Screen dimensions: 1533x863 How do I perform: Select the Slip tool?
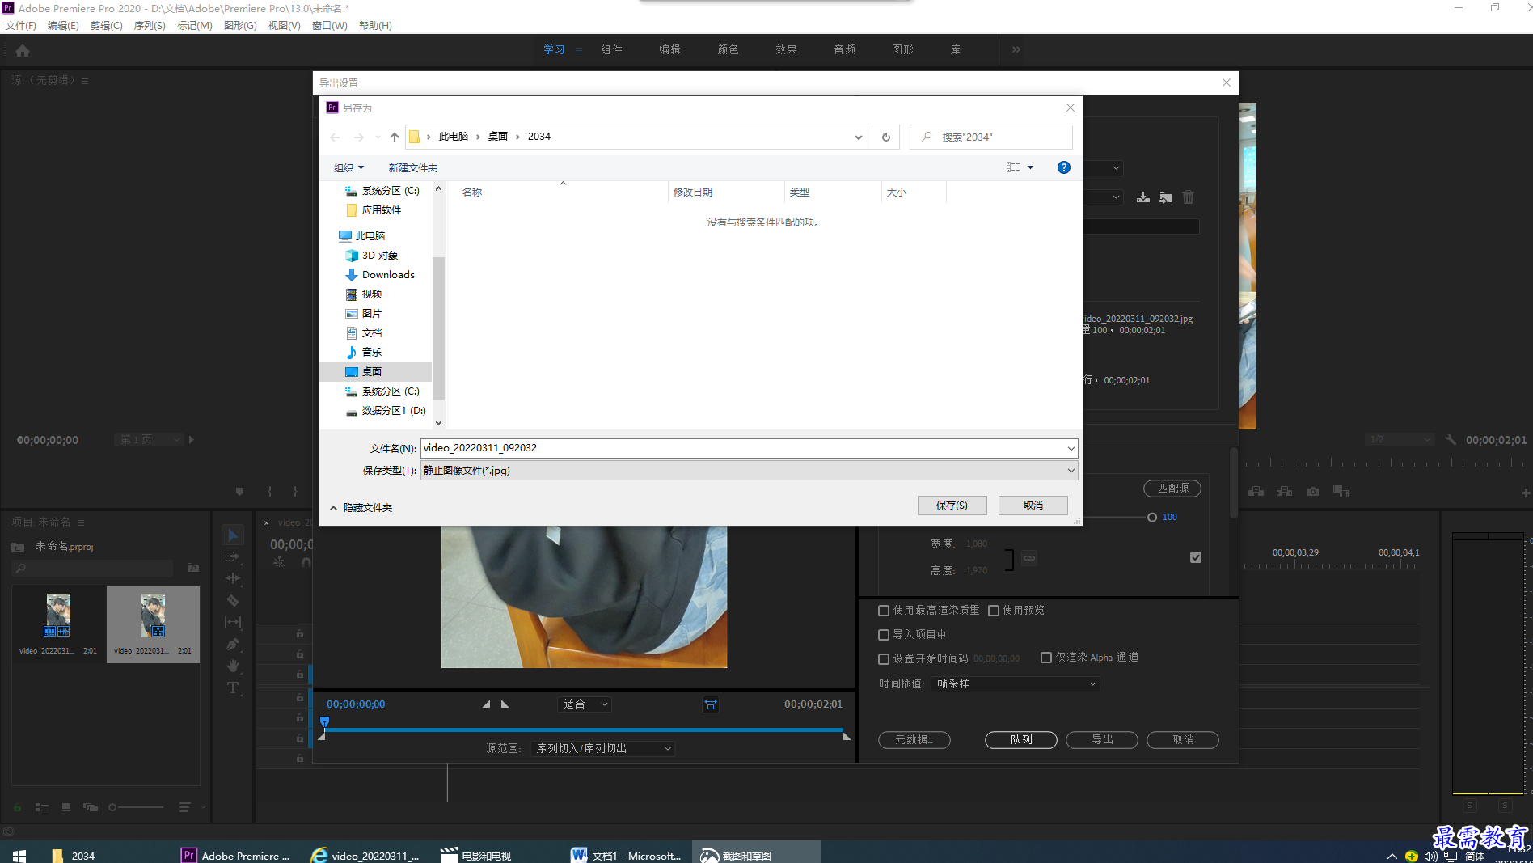tap(233, 622)
